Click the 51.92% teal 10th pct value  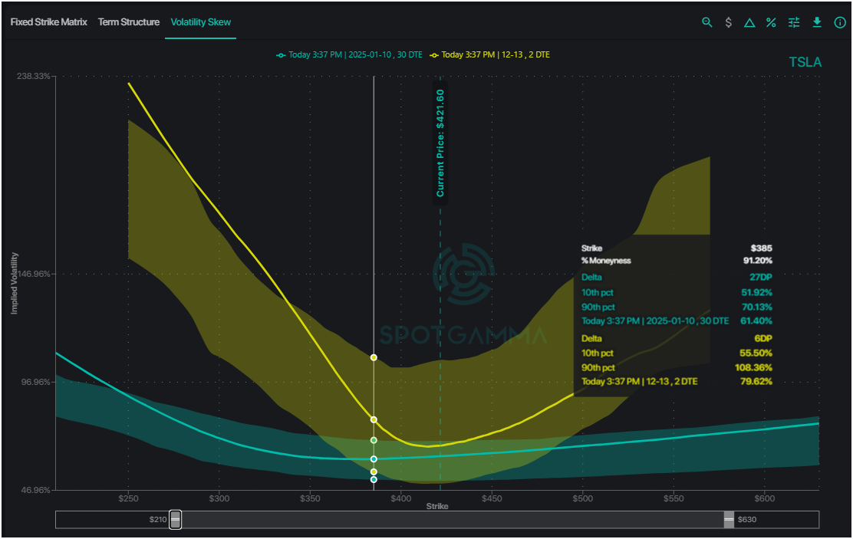pos(756,293)
